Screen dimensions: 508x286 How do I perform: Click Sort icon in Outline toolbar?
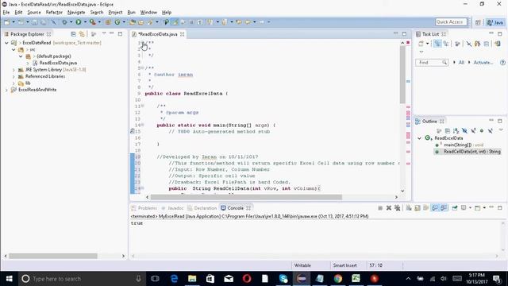[x=456, y=130]
